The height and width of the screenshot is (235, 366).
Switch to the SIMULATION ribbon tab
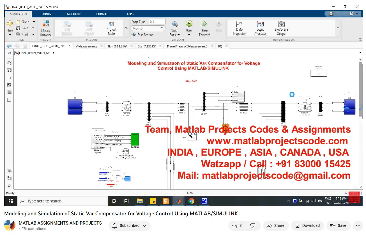19,14
